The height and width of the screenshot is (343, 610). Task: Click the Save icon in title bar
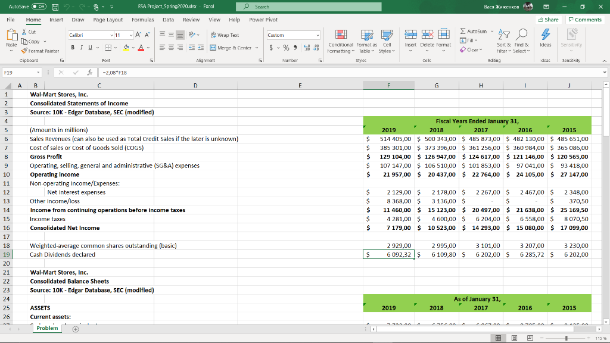pos(55,7)
